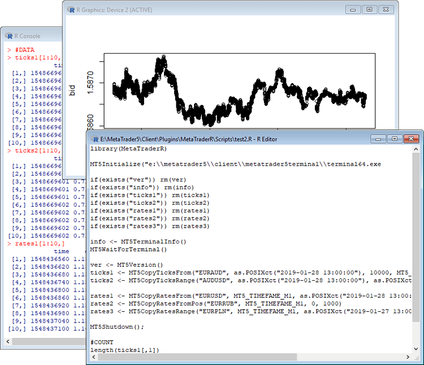This screenshot has width=424, height=365.
Task: Click the R Editor horizontal scrollbar thumb
Action: (x=197, y=357)
